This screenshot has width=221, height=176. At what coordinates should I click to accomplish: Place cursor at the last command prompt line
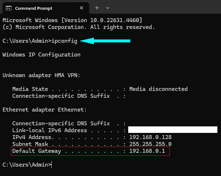52,165
